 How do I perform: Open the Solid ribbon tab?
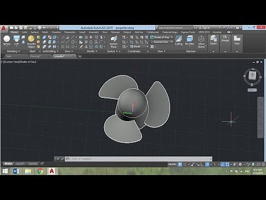[24, 32]
